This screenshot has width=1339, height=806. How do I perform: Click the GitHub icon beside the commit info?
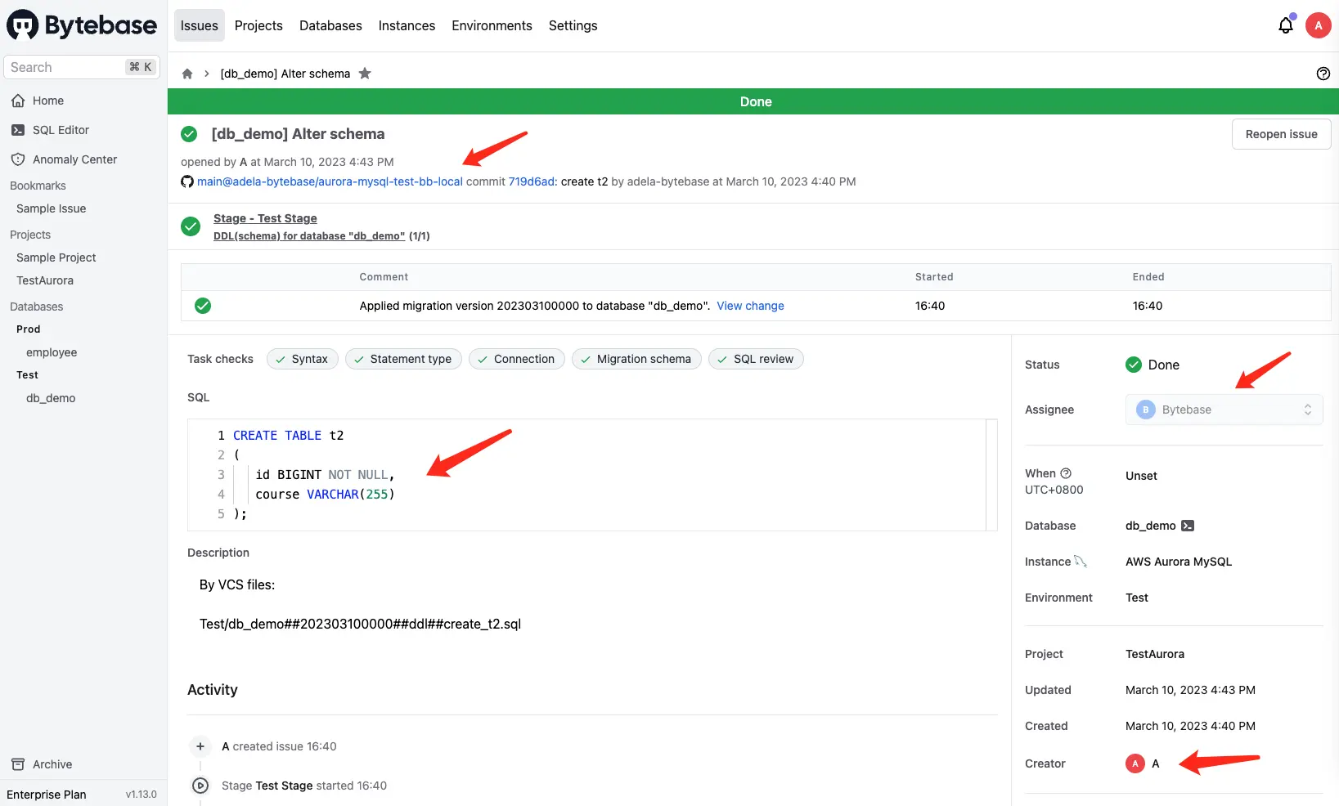[186, 181]
